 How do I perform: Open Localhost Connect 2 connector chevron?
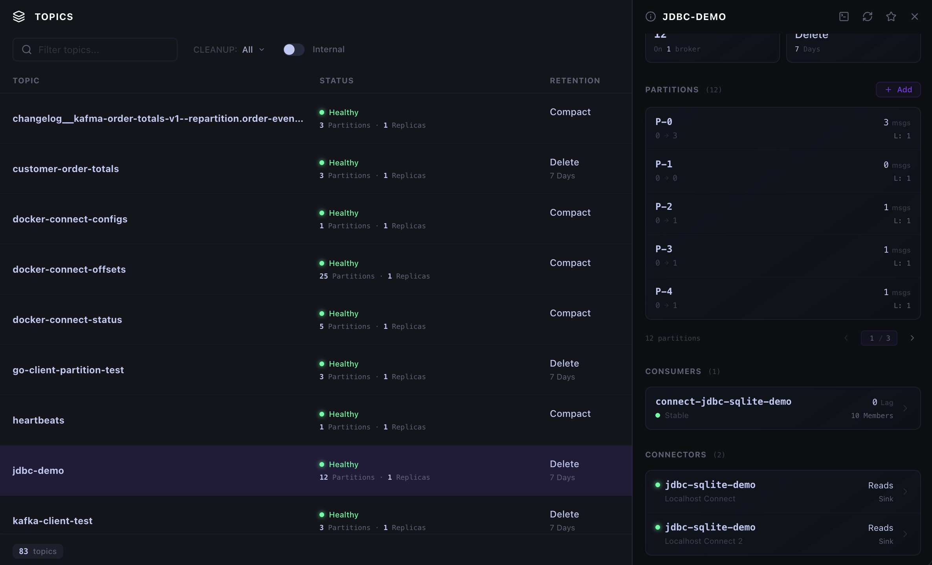coord(905,534)
